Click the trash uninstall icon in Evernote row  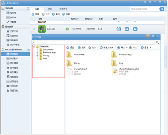(119, 29)
